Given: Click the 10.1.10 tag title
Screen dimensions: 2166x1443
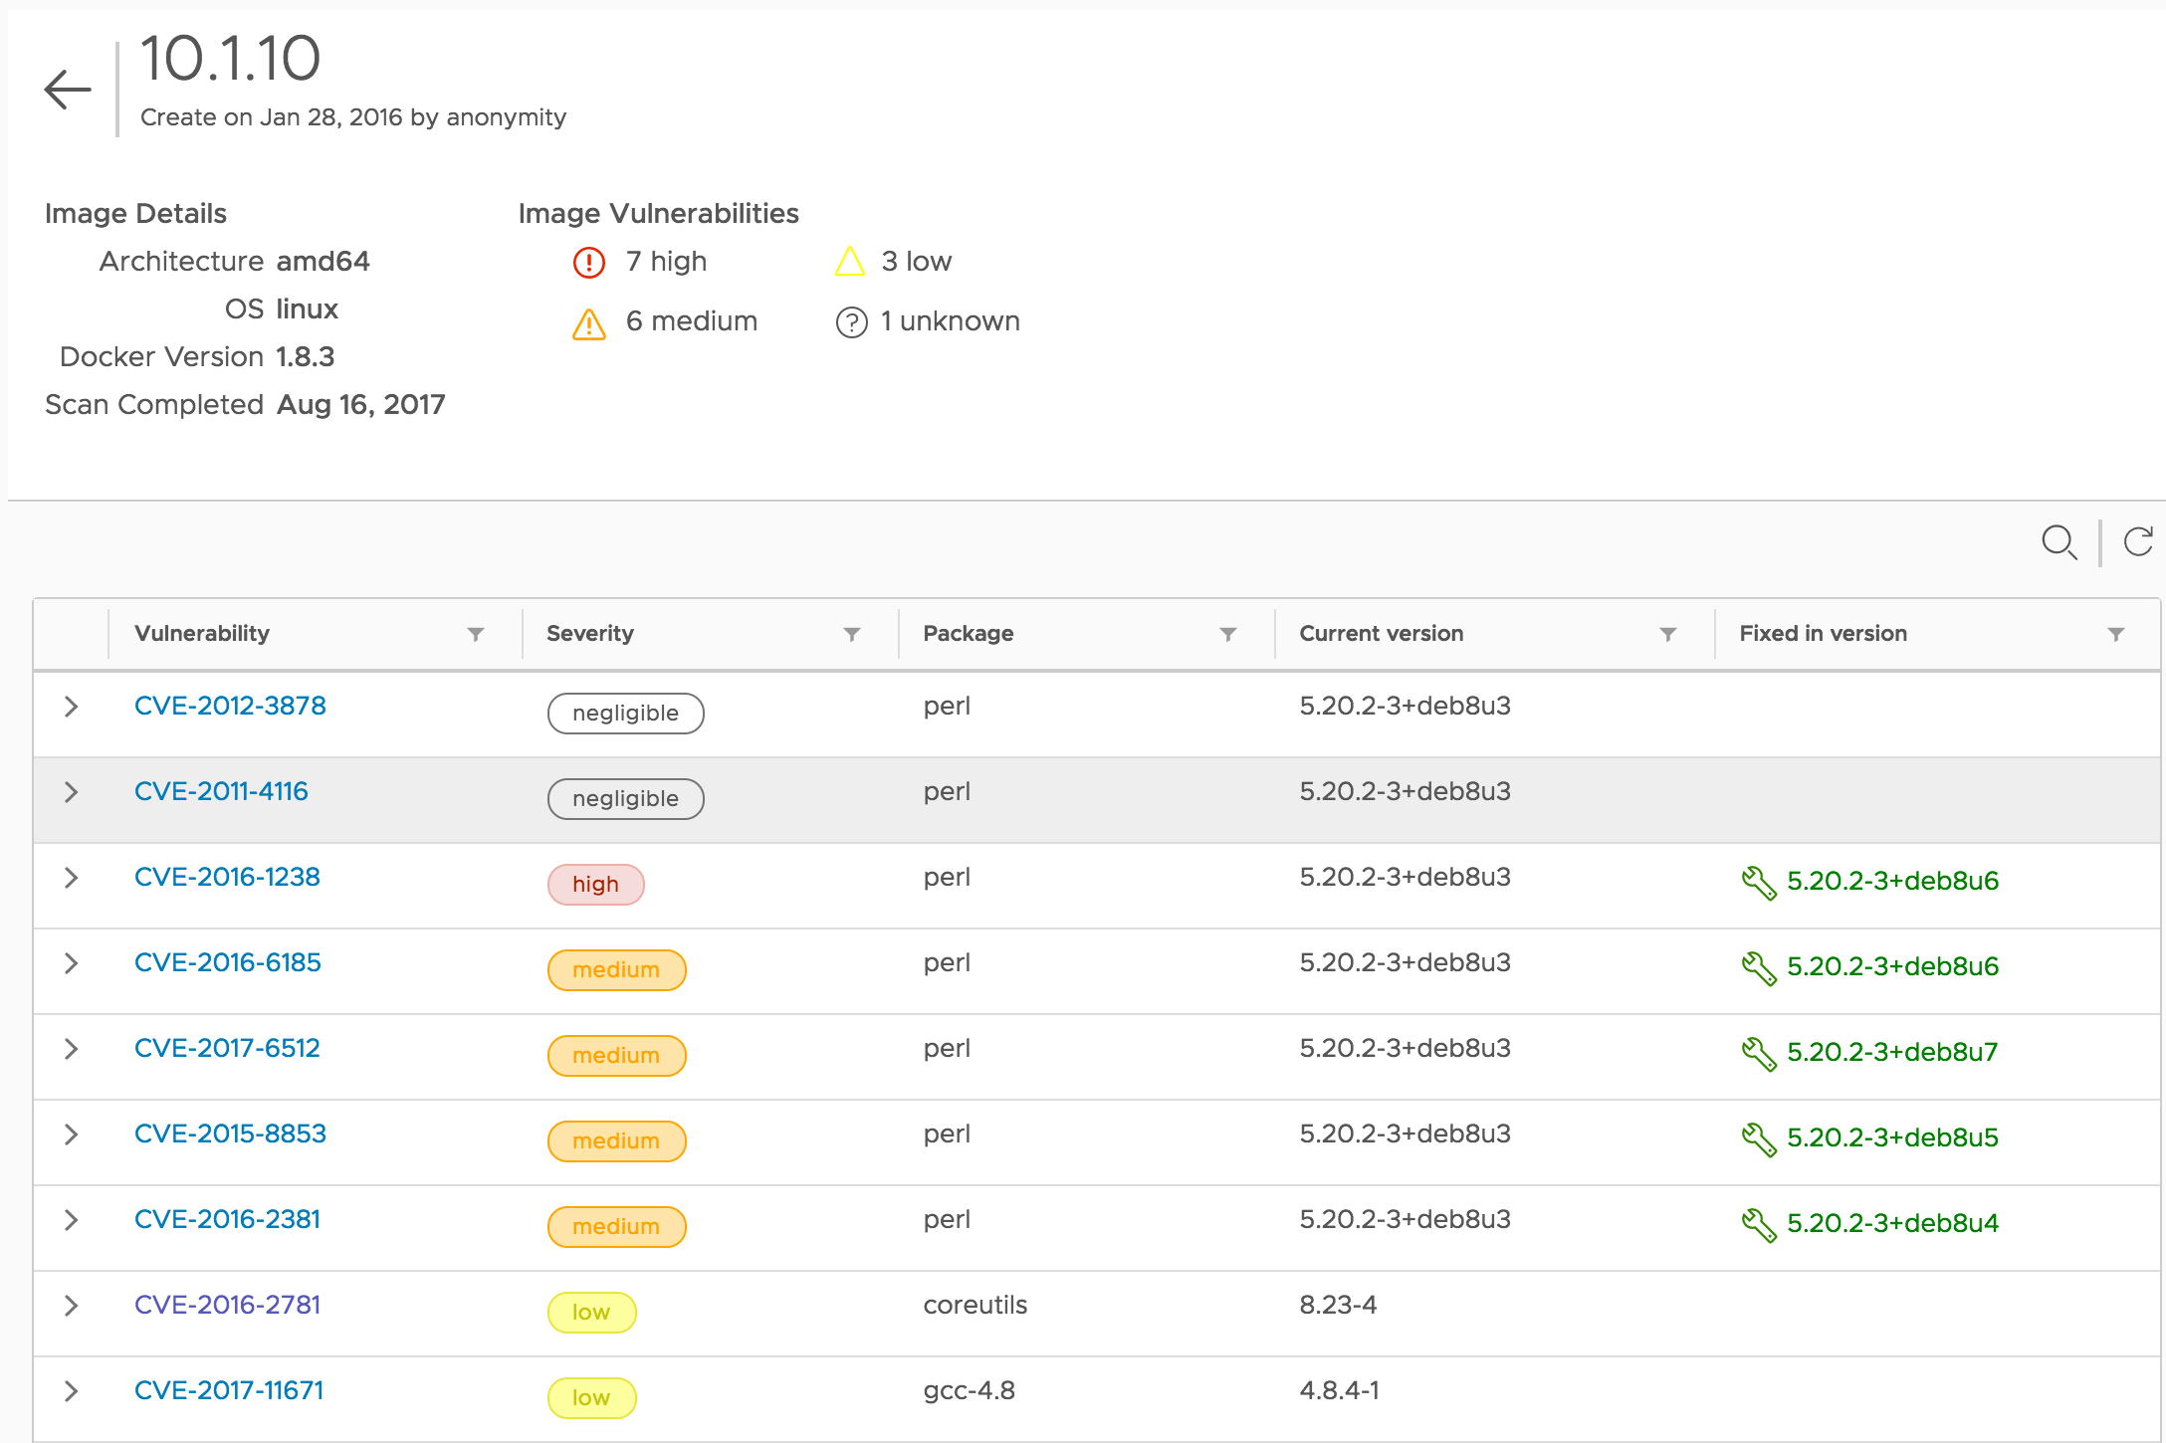Looking at the screenshot, I should coord(231,58).
